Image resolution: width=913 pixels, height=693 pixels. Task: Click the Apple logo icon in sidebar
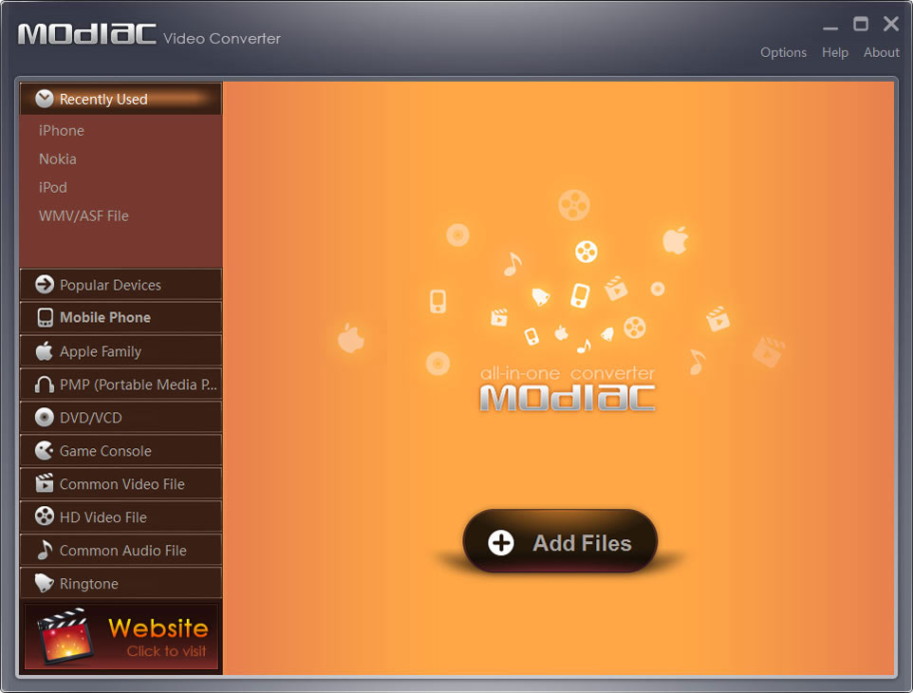coord(45,351)
